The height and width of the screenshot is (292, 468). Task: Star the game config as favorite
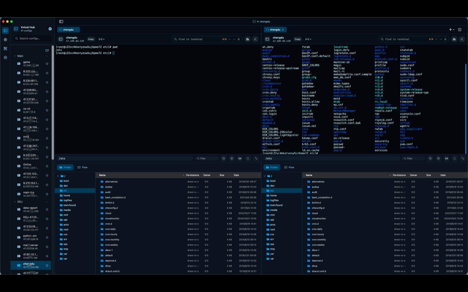click(x=47, y=64)
